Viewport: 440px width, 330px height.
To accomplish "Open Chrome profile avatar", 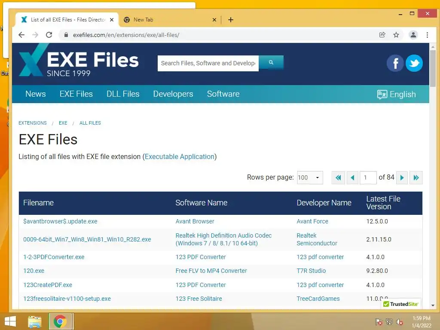I will 413,35.
